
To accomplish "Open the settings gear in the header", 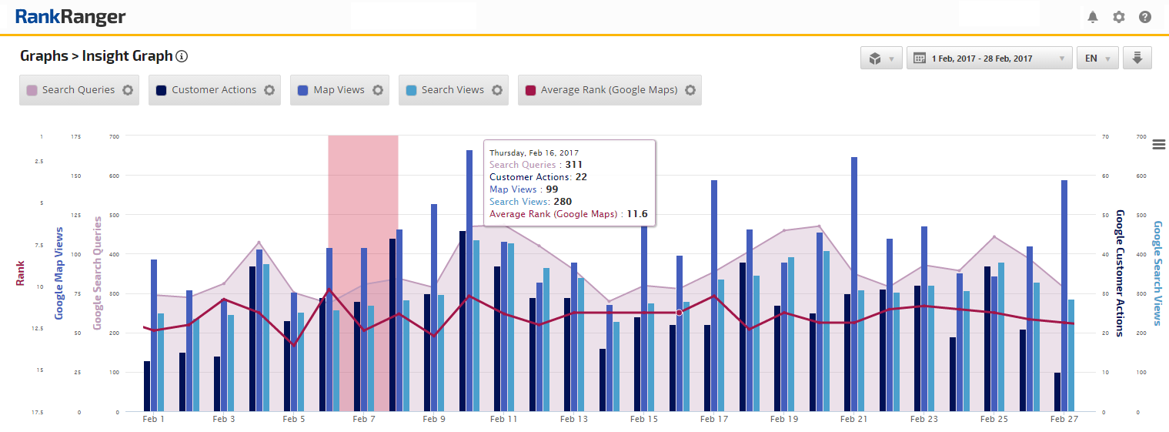I will click(x=1119, y=17).
